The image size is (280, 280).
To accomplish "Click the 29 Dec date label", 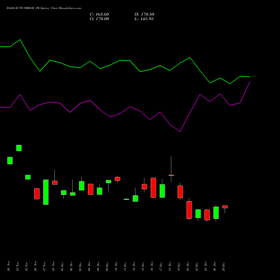I will click(x=223, y=267).
